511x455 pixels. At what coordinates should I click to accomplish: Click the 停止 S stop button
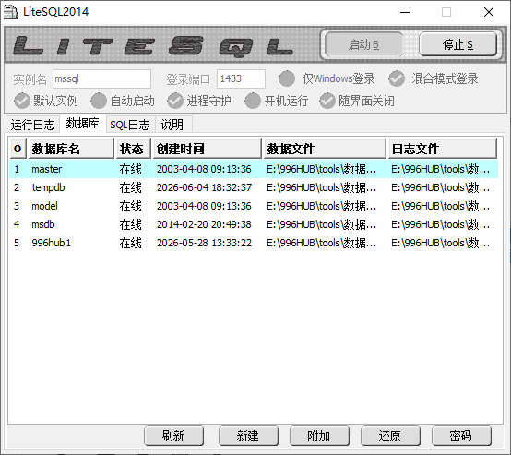(x=458, y=44)
